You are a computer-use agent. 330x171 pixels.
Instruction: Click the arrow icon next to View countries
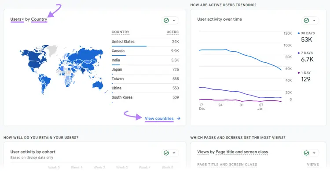click(179, 118)
